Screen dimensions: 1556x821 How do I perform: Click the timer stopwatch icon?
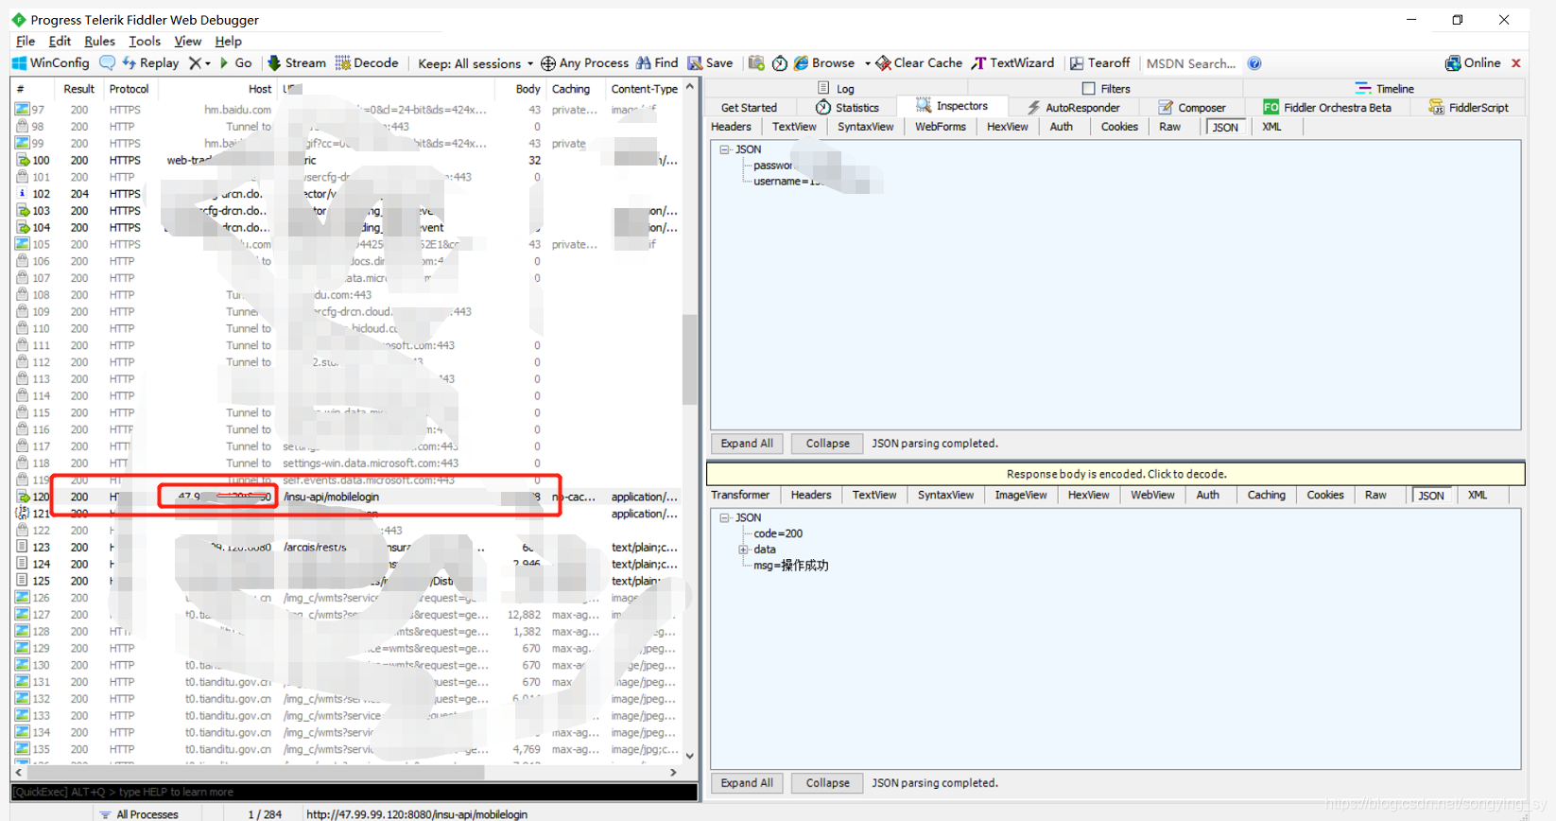780,63
